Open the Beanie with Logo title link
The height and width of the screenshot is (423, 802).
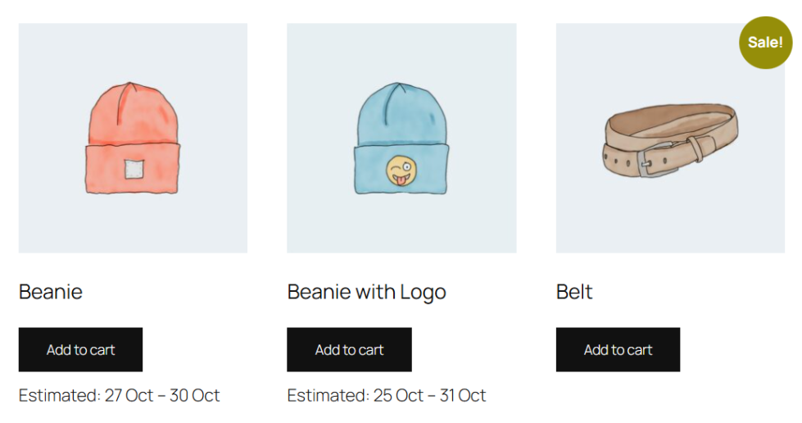366,292
